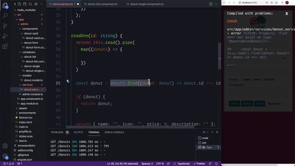Maximize the panel with the up chevron

[x=212, y=132]
